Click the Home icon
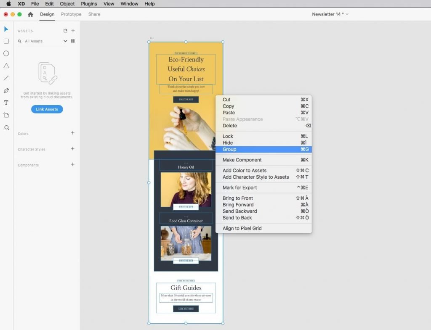Screen dimensions: 431x330 [30, 14]
